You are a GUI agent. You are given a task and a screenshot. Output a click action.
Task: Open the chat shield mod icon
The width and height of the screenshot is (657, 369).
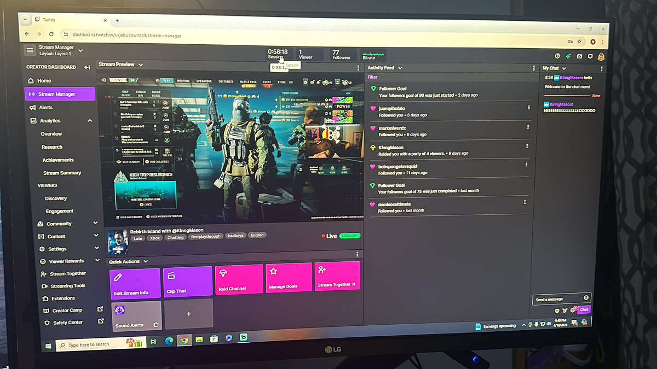[x=557, y=310]
